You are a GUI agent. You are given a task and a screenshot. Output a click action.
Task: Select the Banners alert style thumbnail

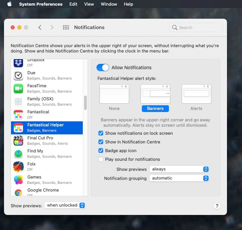(155, 94)
